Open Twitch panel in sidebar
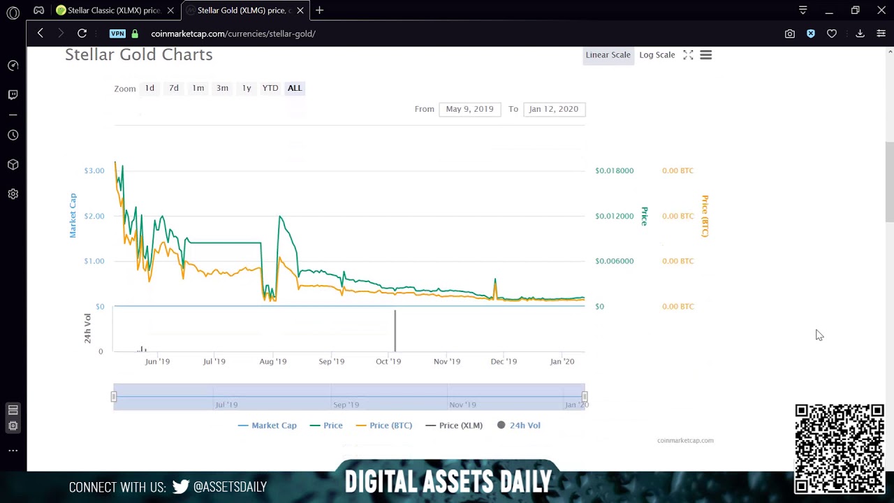 13,94
